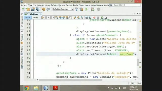Open File Explorer from the taskbar
Viewport: 162px width, 91px height.
click(x=36, y=88)
